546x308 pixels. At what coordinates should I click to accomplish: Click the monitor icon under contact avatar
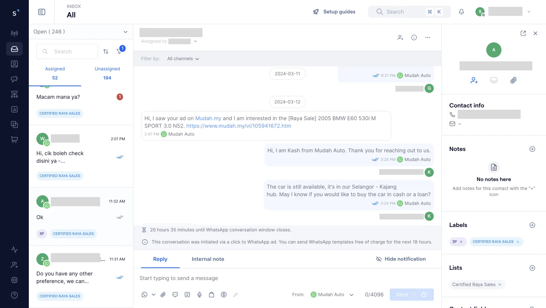coord(494,80)
